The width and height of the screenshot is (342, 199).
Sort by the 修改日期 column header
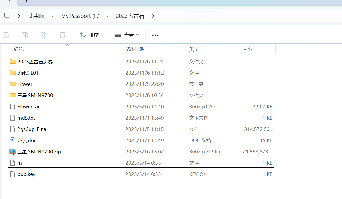135,49
